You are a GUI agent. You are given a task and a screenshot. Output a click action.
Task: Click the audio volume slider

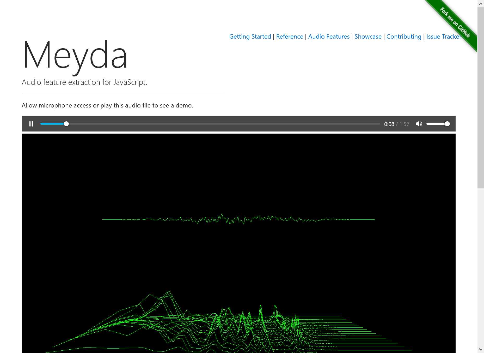click(x=438, y=124)
